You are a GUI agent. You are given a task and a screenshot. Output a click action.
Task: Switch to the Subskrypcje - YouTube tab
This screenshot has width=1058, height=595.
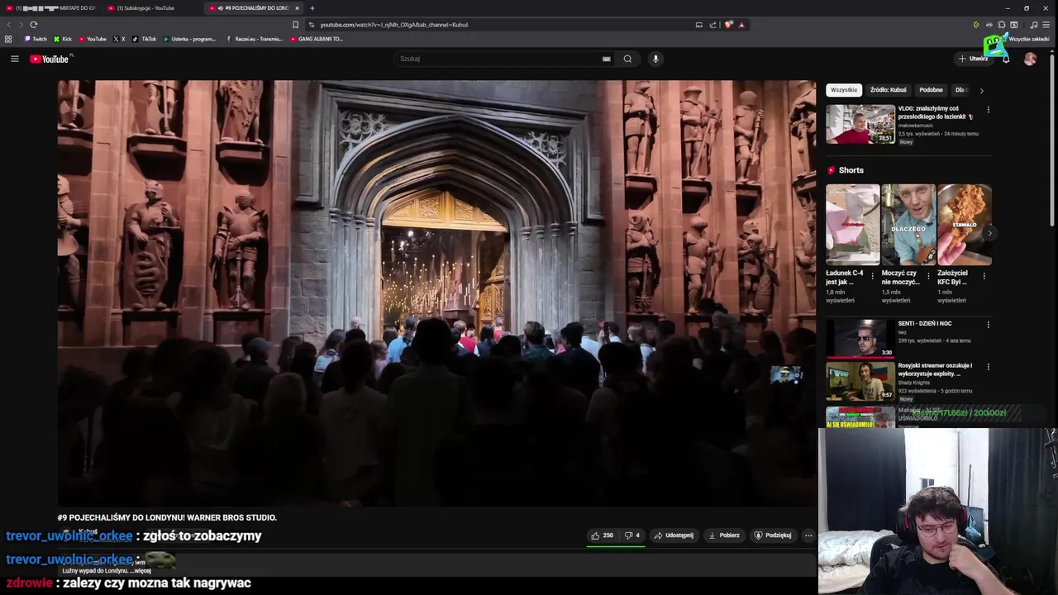(149, 8)
